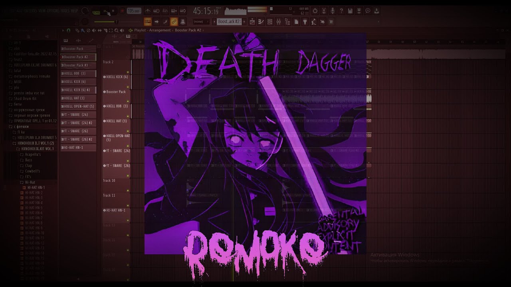Open the (none) snap dropdown
This screenshot has width=511, height=287.
(201, 22)
